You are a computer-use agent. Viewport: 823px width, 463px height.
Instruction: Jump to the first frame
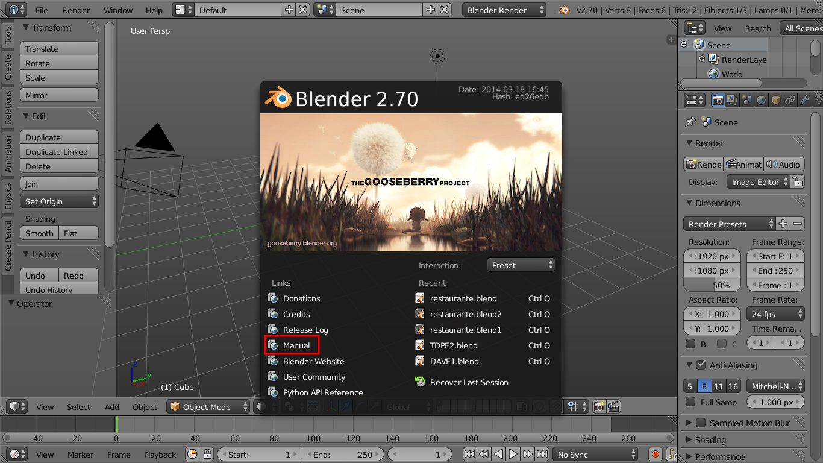click(x=469, y=455)
